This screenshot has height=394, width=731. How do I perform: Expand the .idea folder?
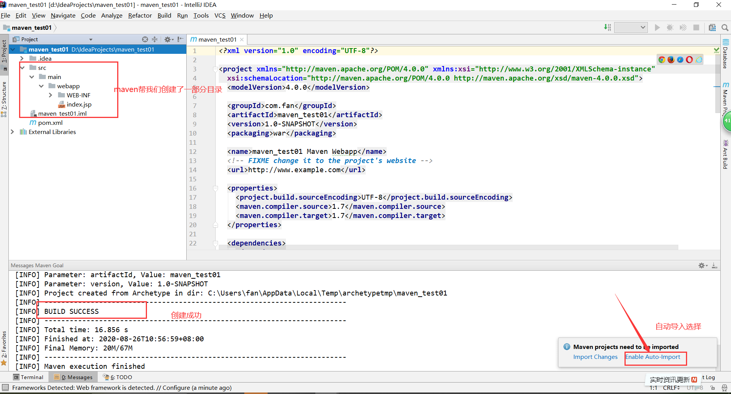[22, 58]
